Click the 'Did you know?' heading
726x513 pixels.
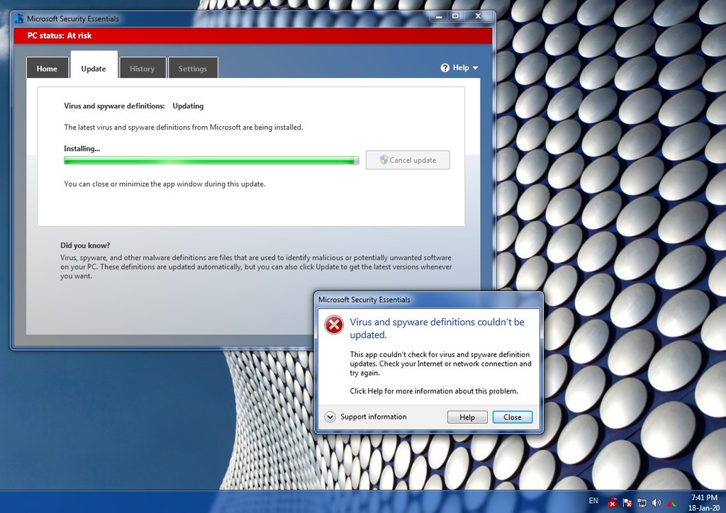pyautogui.click(x=85, y=246)
